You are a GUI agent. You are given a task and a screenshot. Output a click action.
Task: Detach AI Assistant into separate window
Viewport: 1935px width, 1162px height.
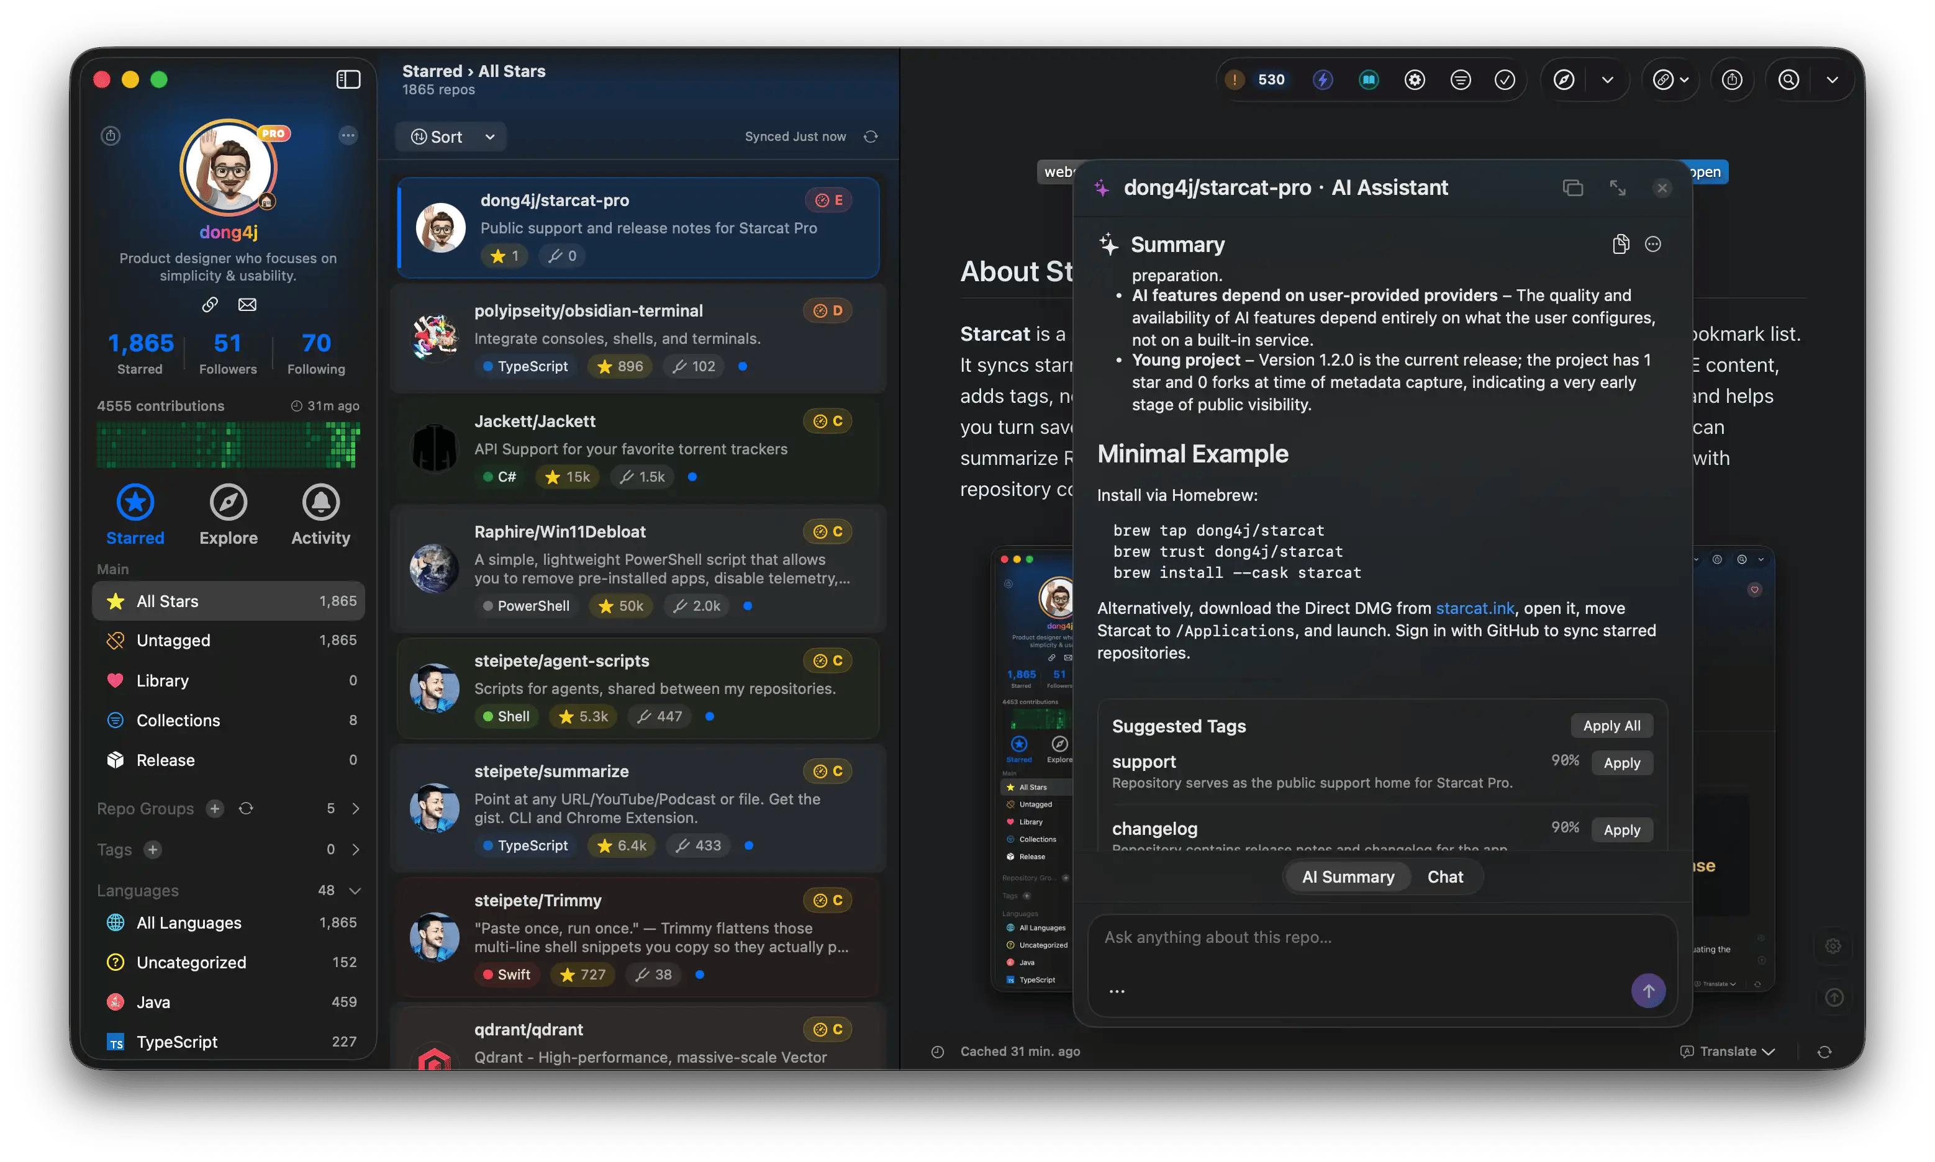(1572, 188)
